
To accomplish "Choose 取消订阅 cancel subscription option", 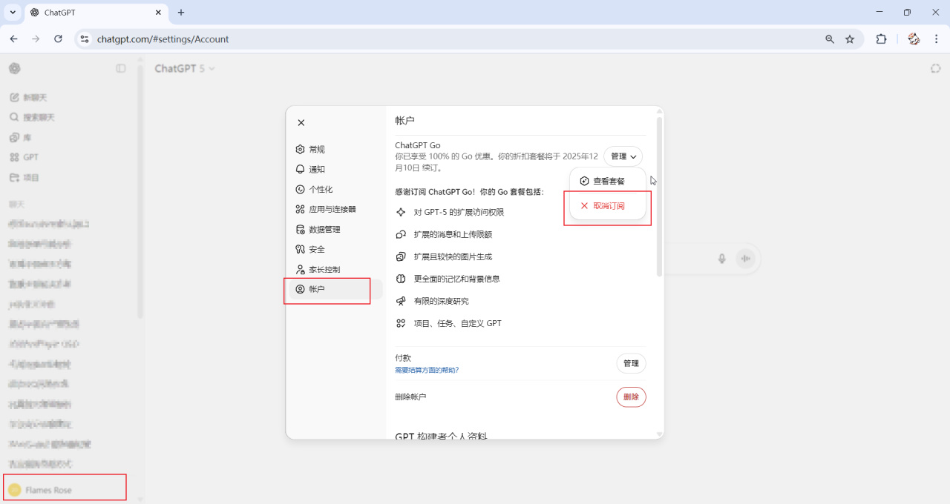I will [608, 206].
